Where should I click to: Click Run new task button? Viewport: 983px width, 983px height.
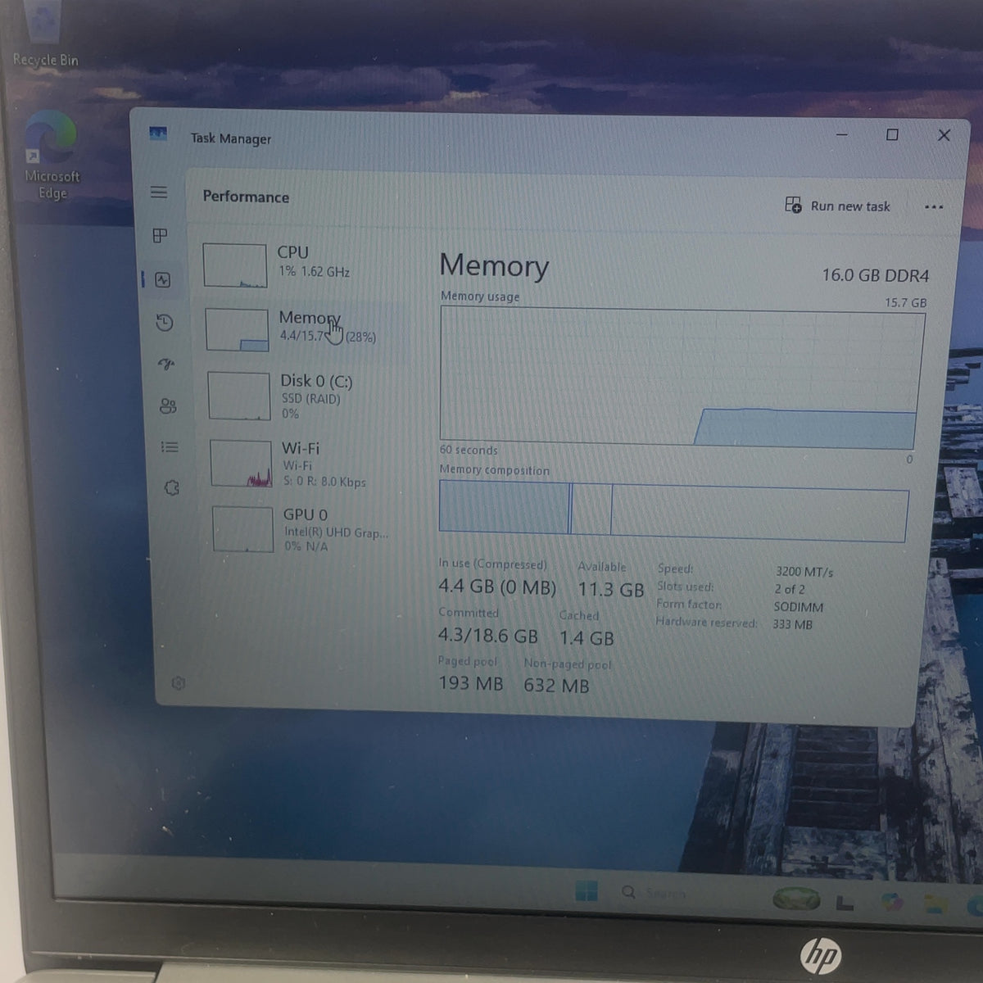point(838,206)
